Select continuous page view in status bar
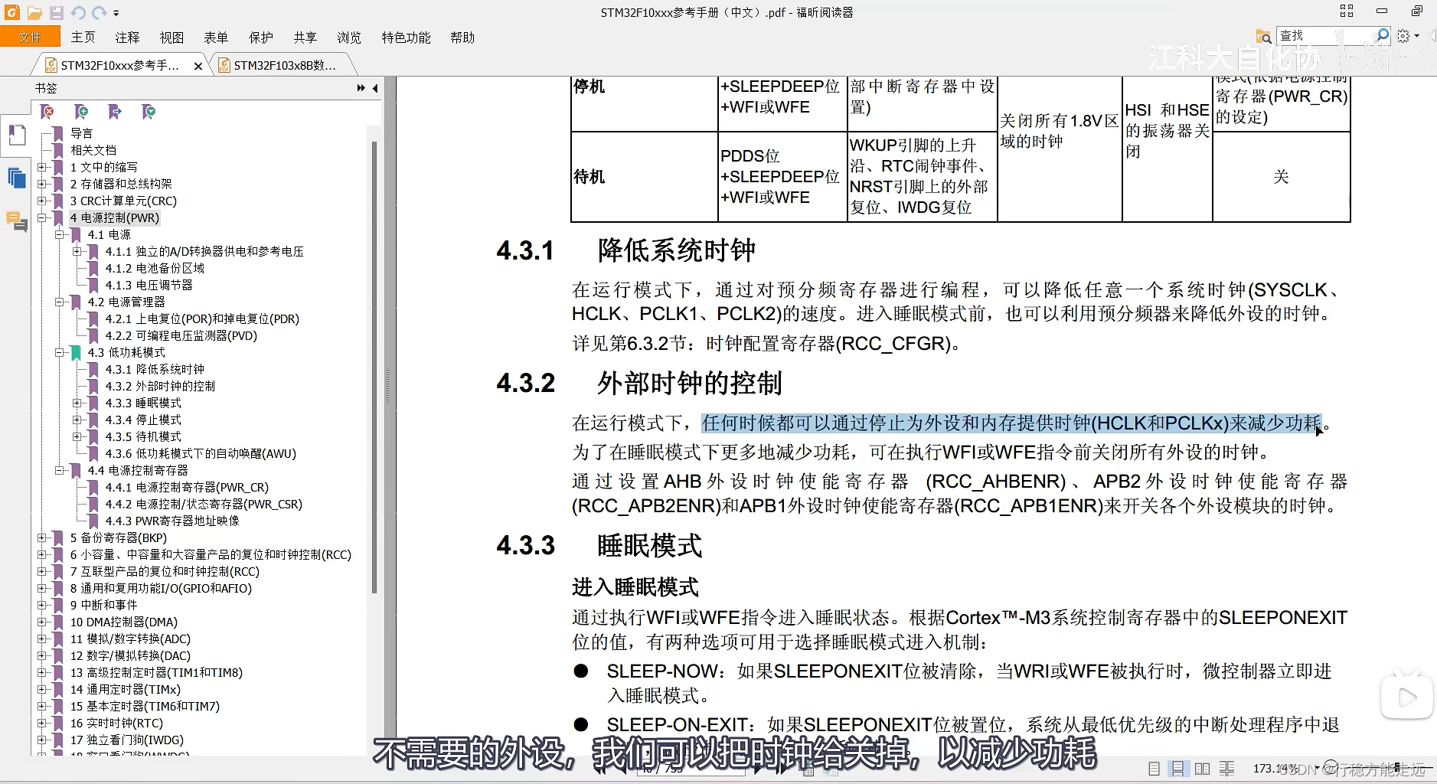 1178,769
